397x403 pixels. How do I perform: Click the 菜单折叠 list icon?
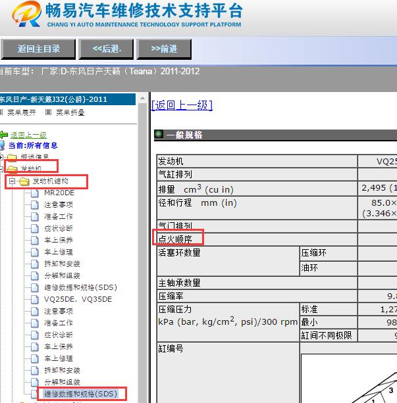[48, 112]
